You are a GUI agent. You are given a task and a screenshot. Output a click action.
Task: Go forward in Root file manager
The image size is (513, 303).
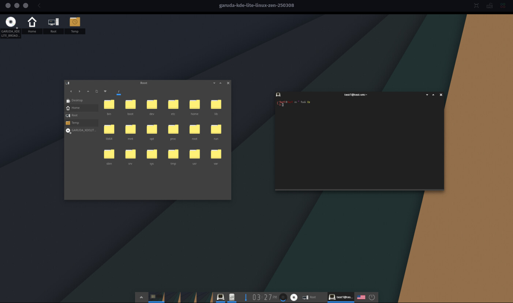point(79,91)
